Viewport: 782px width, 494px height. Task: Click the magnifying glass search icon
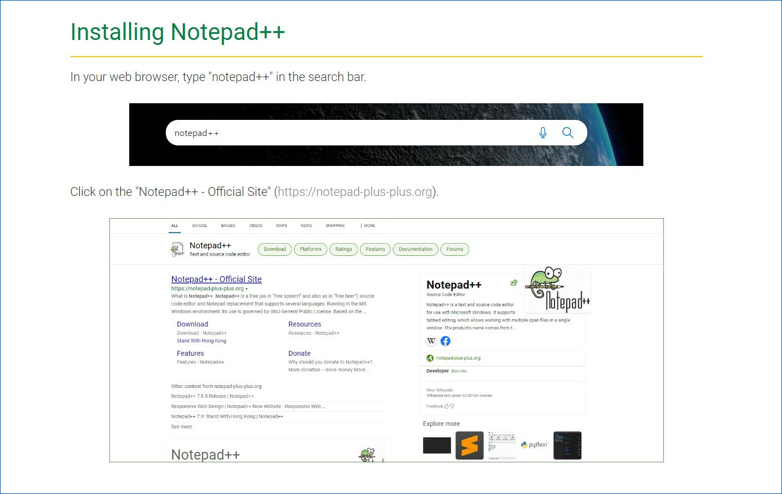coord(567,133)
